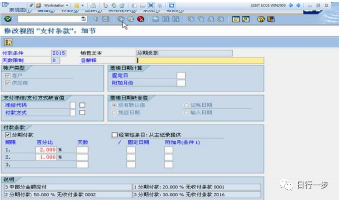Click the 供应商 account type checkbox
Screen dimensions: 340x200
point(8,83)
